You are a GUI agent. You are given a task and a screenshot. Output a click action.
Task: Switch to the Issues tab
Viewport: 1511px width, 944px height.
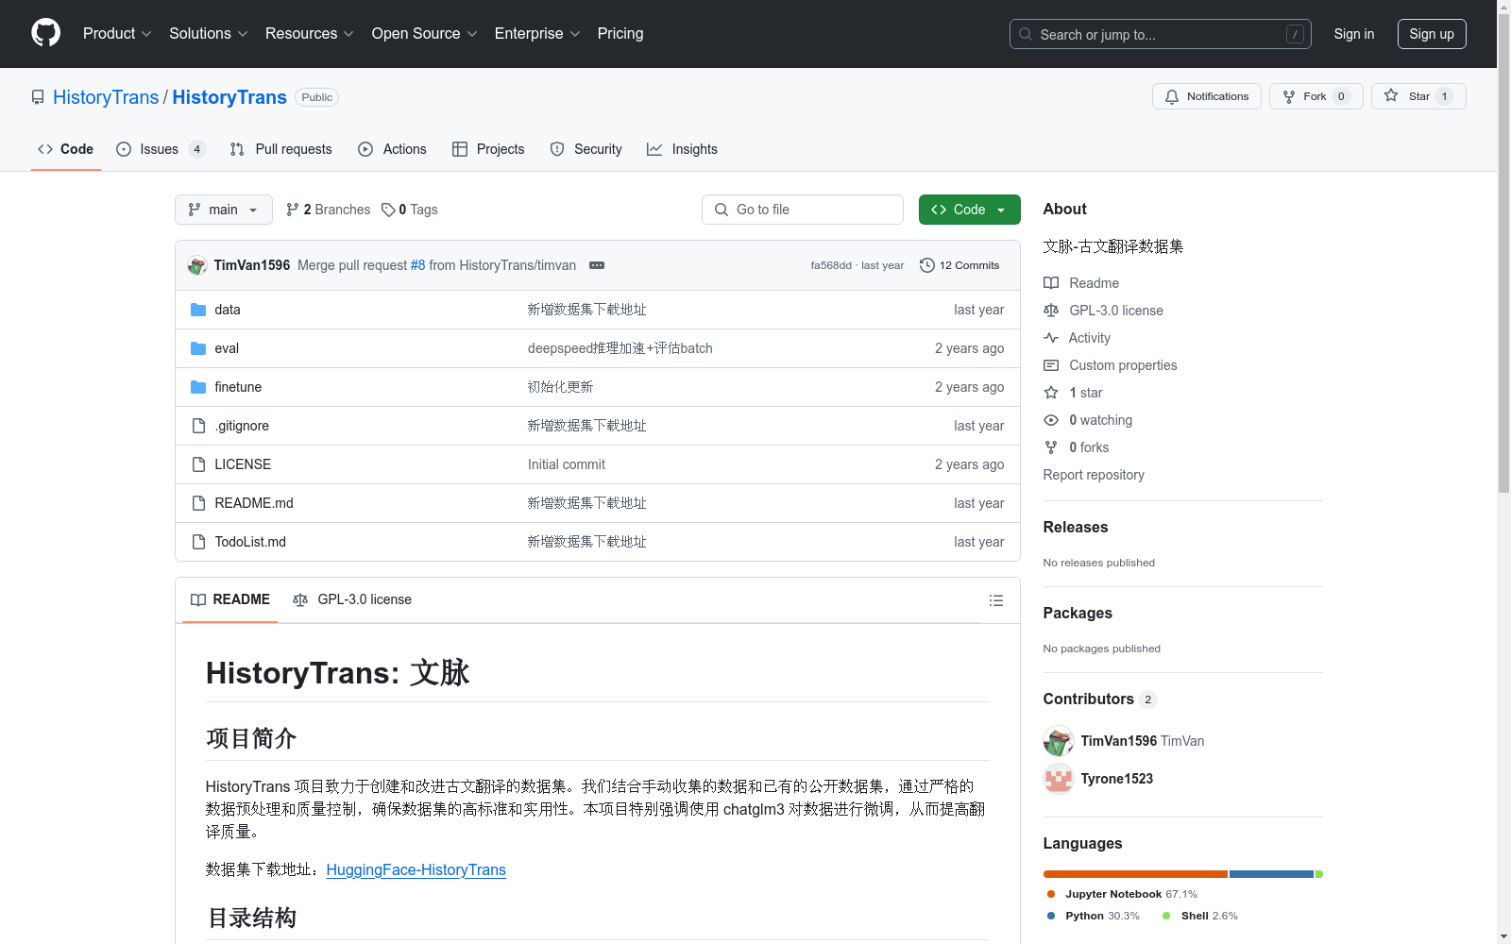coord(161,149)
